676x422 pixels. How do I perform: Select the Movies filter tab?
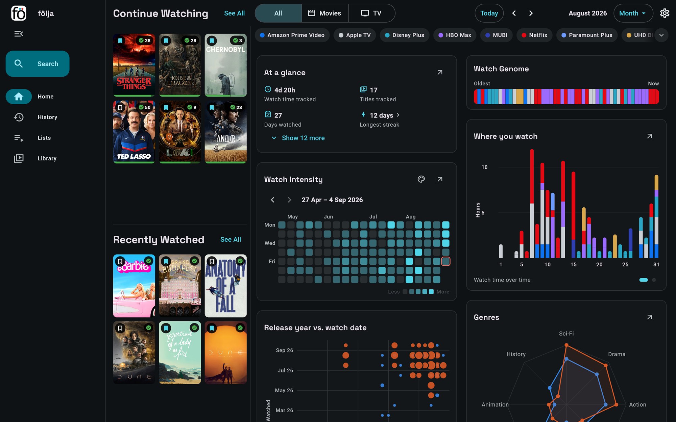[x=325, y=13]
